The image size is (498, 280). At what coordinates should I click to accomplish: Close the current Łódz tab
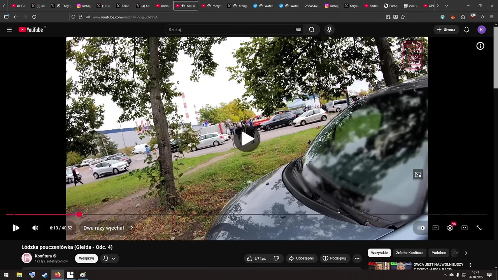point(194,6)
